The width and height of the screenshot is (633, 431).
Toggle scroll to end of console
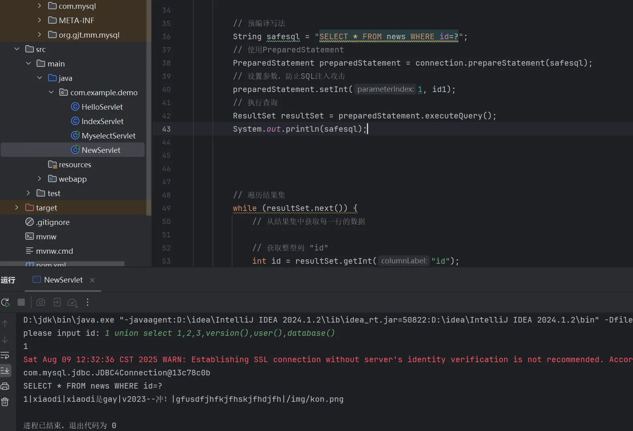click(5, 371)
